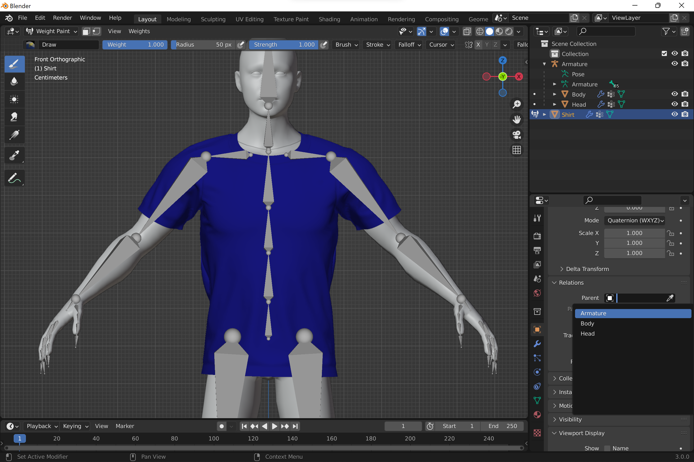
Task: Uncheck the Collection checkbox in the outliner
Action: coord(664,53)
